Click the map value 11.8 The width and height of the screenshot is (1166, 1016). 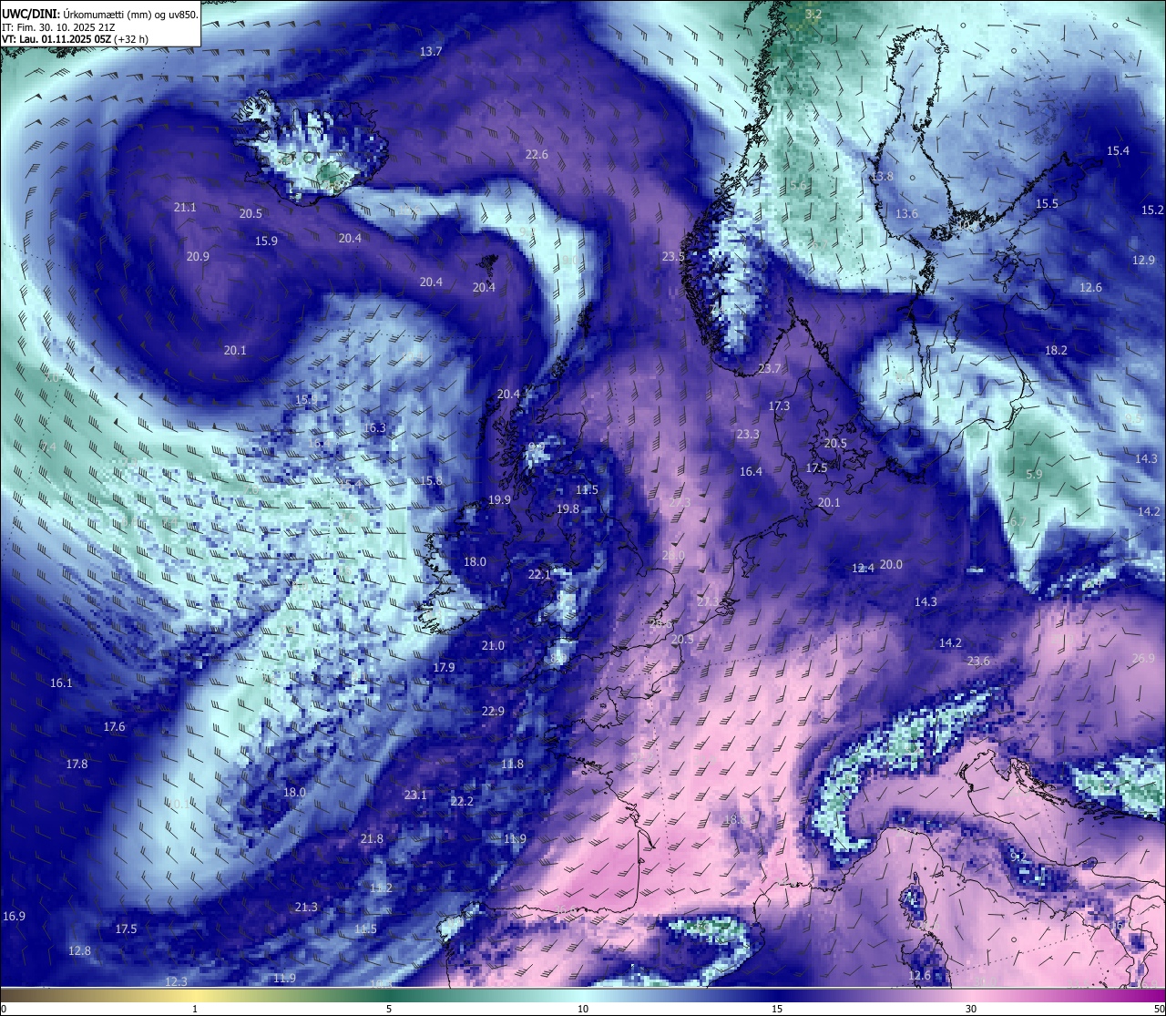point(512,765)
